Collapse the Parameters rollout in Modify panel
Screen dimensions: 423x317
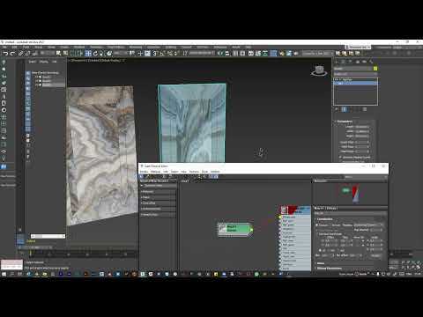tap(345, 122)
